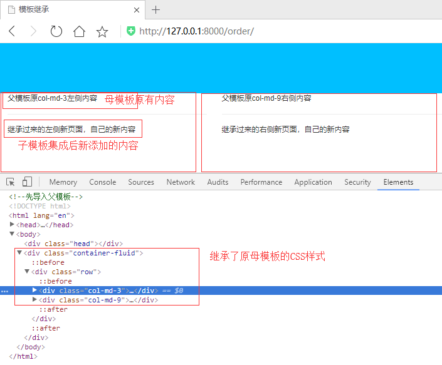Select the DOCTYPE html line

click(39, 206)
